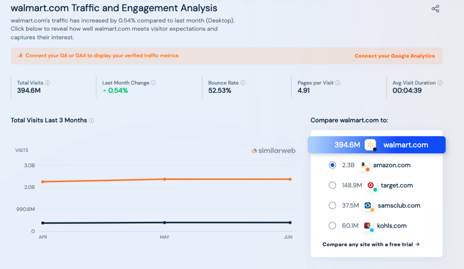Open the Bounce Rate info tooltip

[243, 83]
